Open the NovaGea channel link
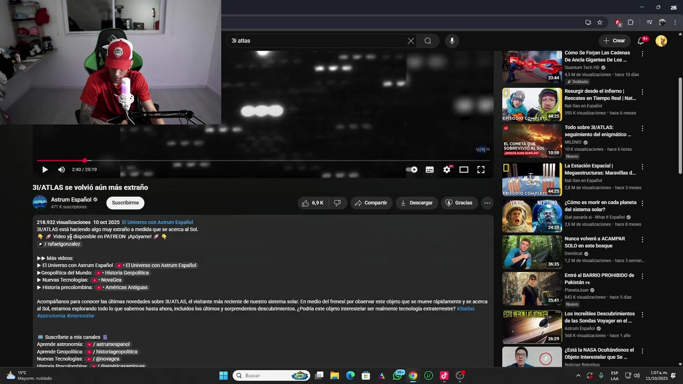Viewport: 683px width, 384px height. pos(106,280)
